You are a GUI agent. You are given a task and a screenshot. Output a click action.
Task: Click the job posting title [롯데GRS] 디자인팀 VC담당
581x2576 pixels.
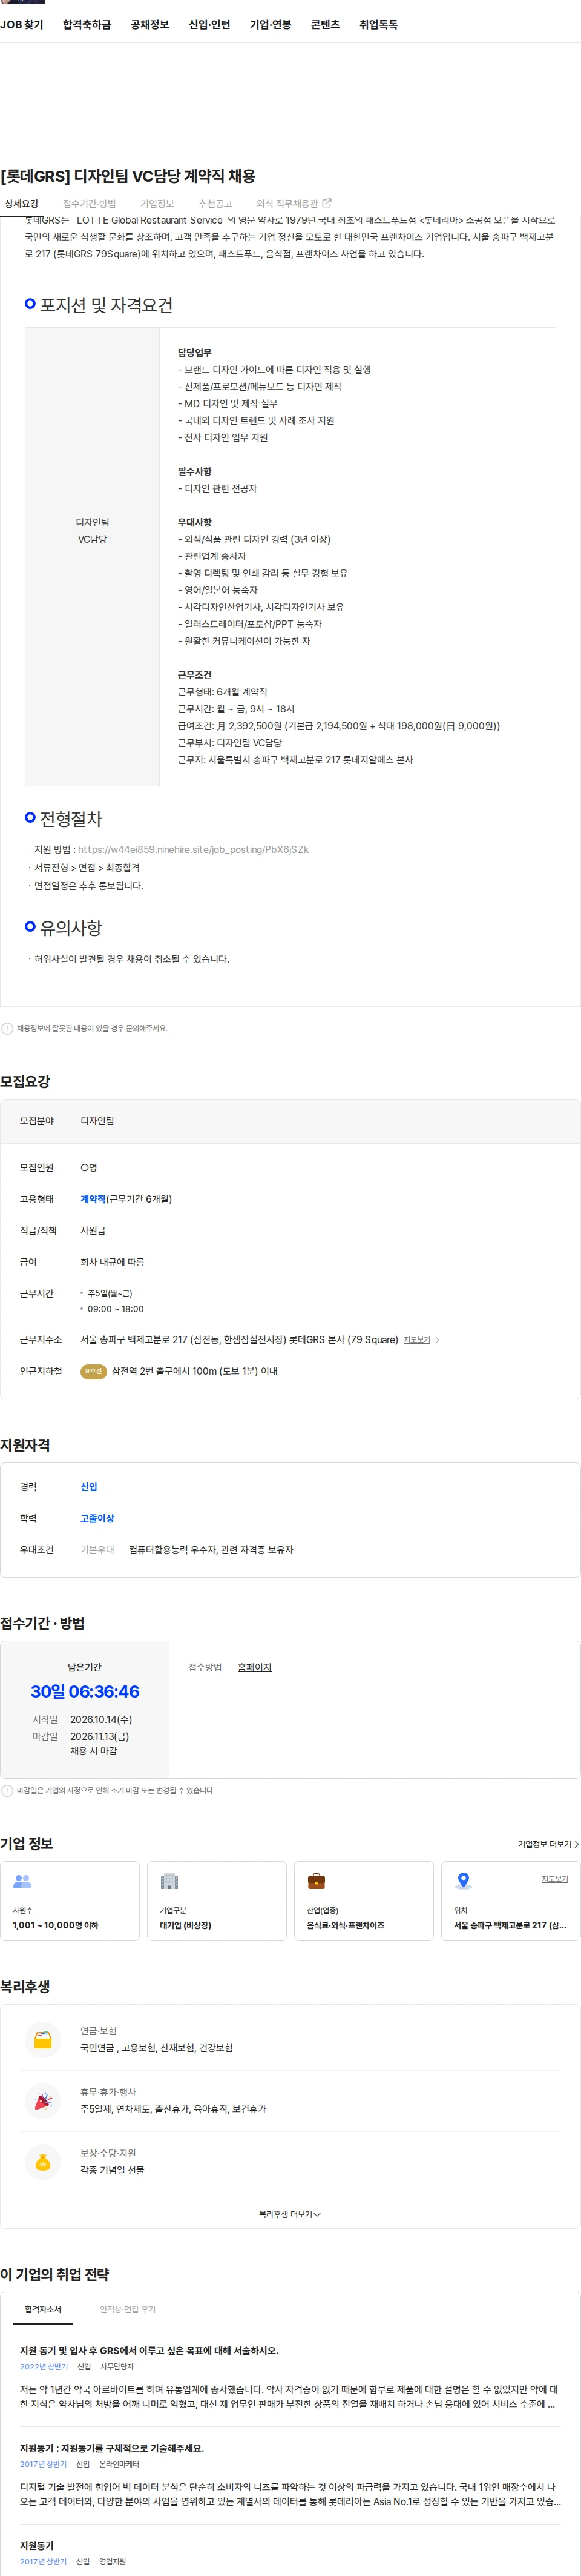click(128, 176)
